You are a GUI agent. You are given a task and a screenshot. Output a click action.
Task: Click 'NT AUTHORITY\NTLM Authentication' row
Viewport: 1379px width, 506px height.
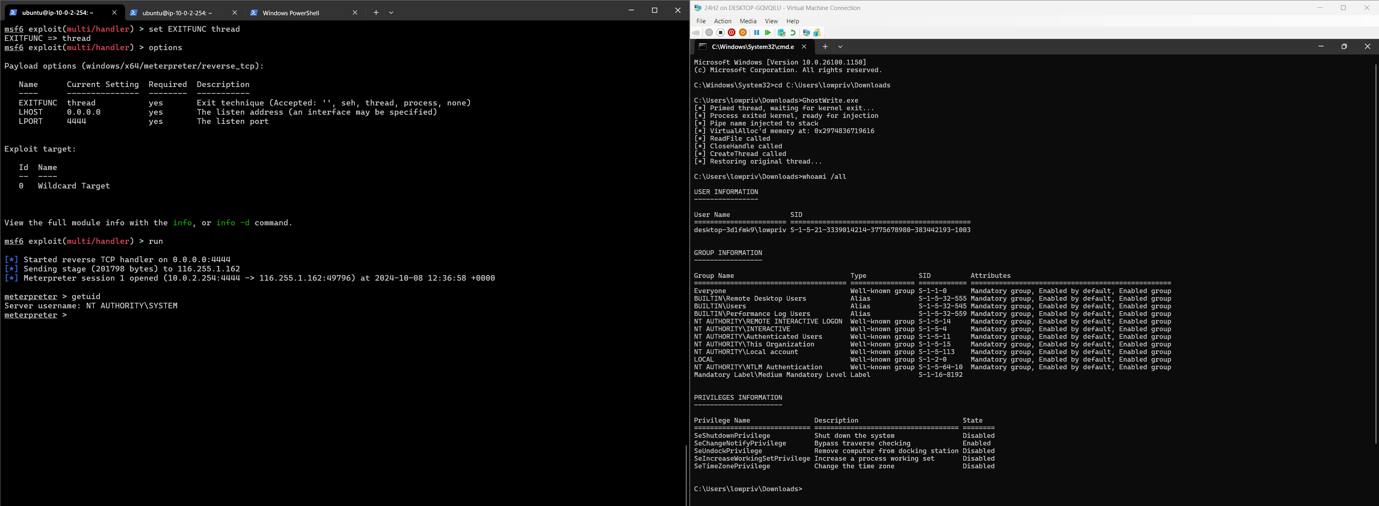[x=932, y=367]
